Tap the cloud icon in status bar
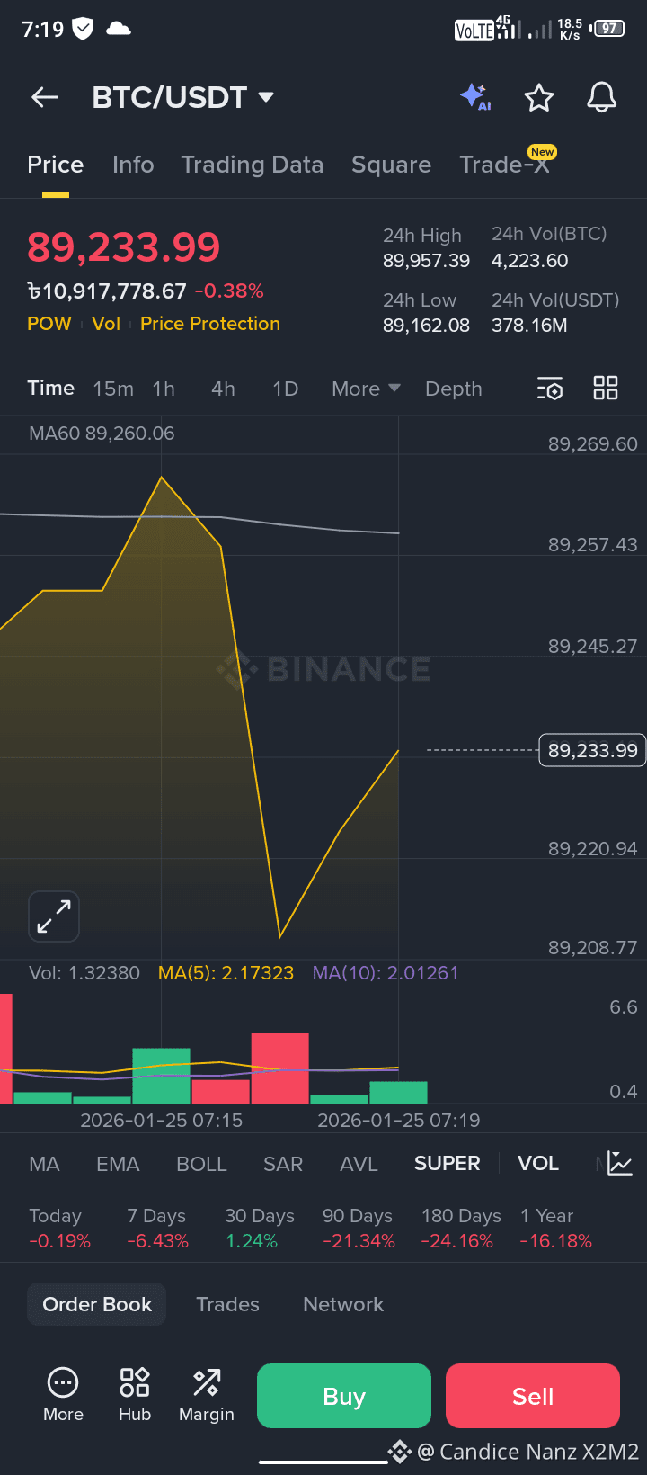The image size is (647, 1475). [x=119, y=29]
